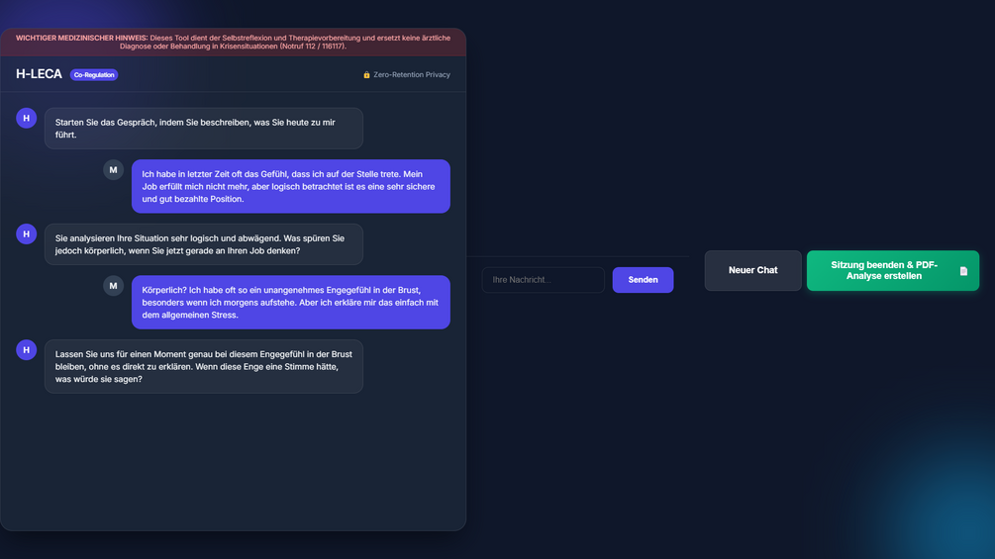Click the red medical notice banner
Screen dimensions: 995x559
point(233,42)
